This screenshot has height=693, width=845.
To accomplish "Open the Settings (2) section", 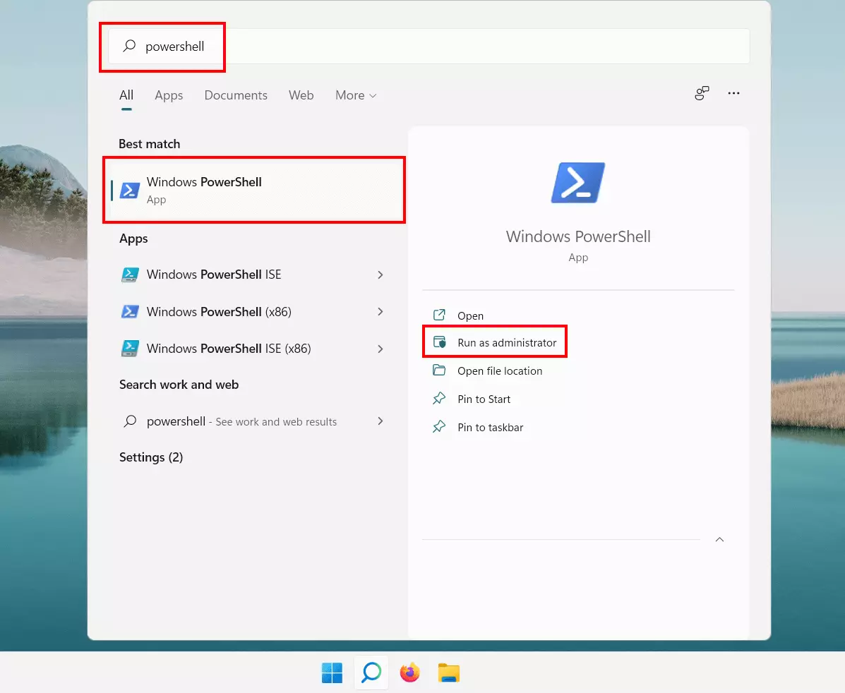I will [151, 457].
